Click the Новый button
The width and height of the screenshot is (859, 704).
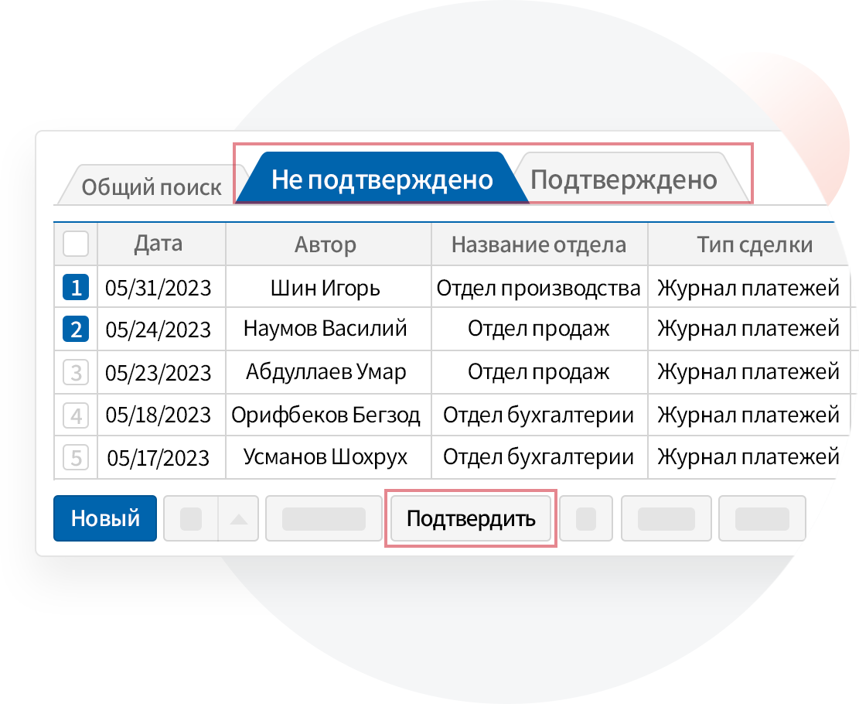(x=105, y=518)
